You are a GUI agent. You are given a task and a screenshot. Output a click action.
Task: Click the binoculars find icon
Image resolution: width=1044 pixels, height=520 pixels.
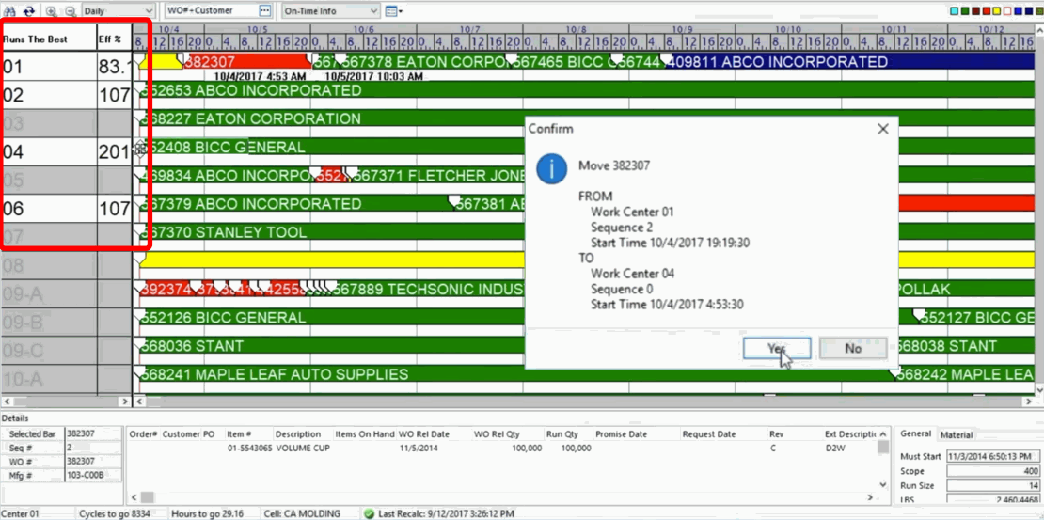tap(9, 10)
